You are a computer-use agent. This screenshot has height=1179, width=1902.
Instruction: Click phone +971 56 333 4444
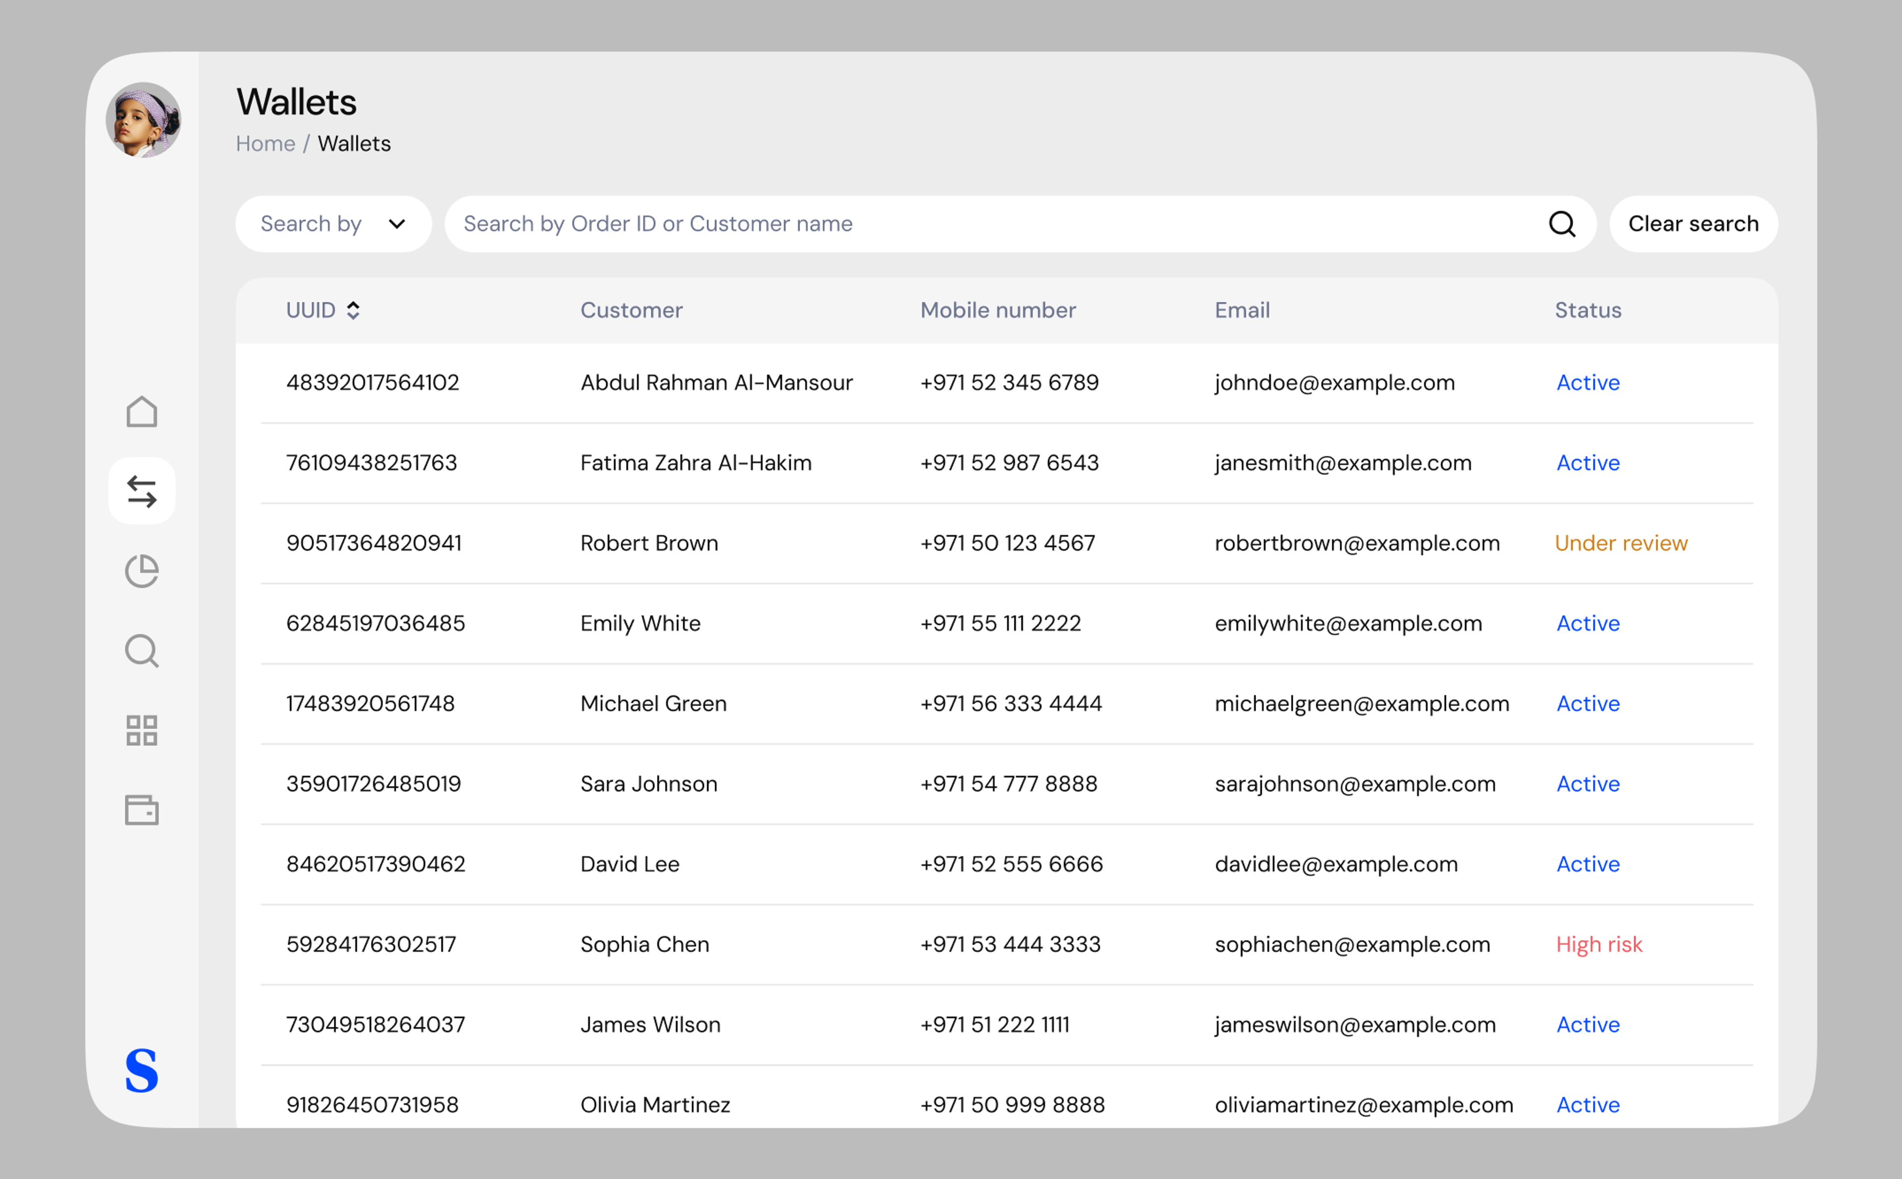click(x=1011, y=704)
